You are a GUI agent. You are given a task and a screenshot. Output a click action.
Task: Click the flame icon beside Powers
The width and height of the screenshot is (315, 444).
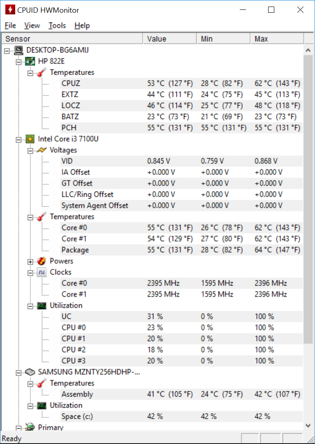pos(42,261)
